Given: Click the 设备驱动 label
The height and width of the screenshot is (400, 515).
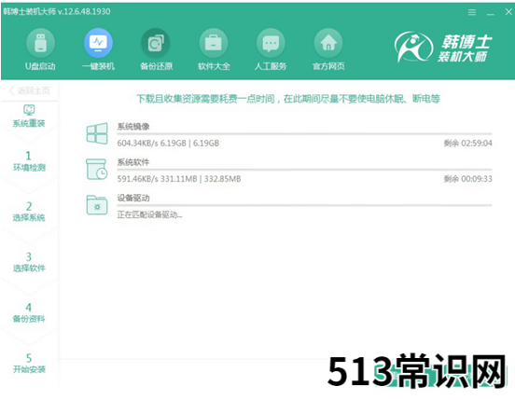Looking at the screenshot, I should 133,198.
